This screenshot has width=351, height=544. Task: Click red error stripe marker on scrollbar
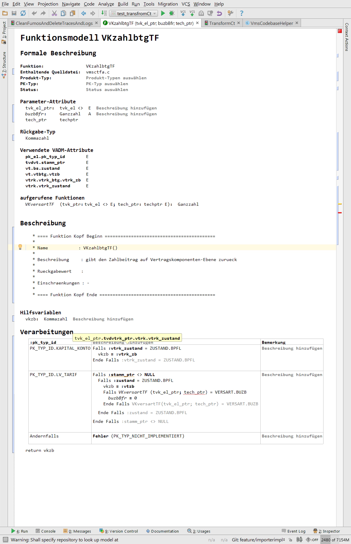coord(340,213)
